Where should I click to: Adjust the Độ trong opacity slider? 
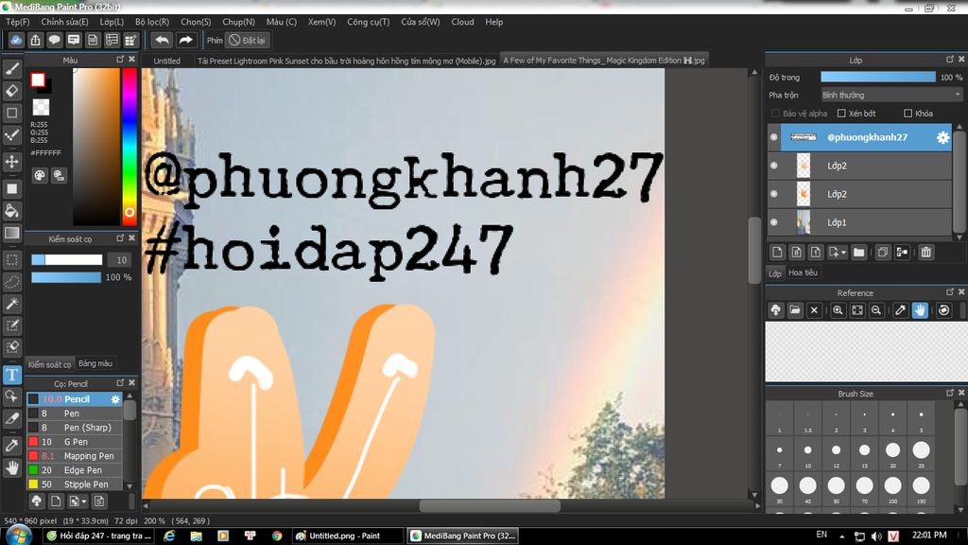tap(878, 78)
